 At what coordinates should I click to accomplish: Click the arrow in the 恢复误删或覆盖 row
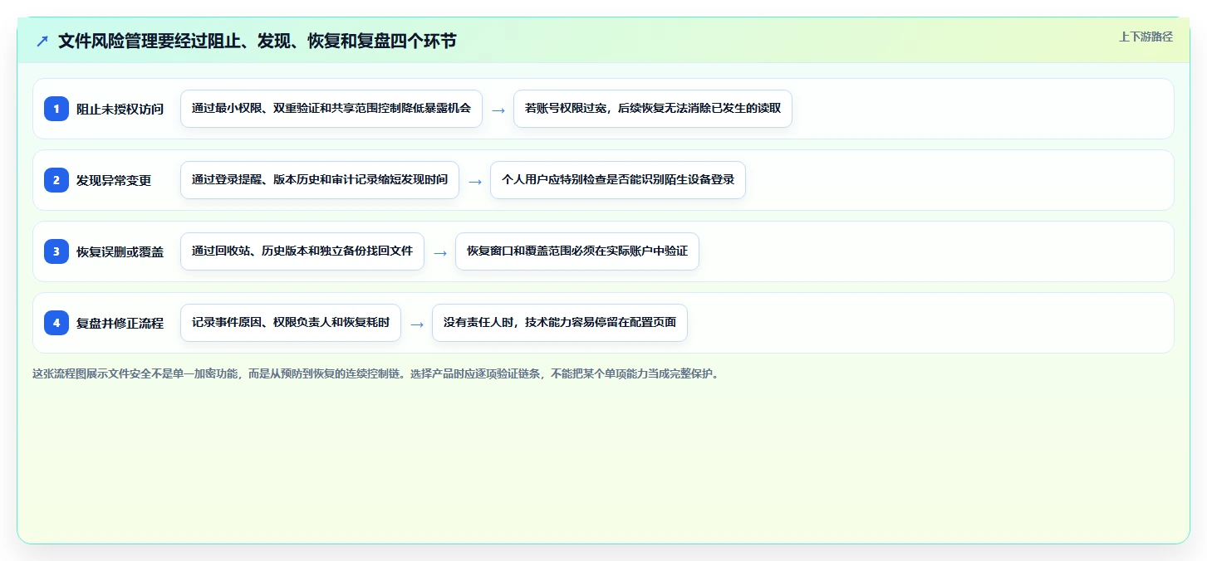(x=440, y=252)
